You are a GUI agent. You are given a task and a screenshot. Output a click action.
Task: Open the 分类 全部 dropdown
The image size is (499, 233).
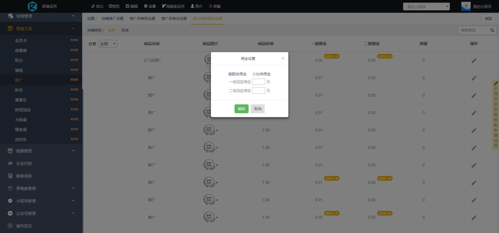pos(108,44)
